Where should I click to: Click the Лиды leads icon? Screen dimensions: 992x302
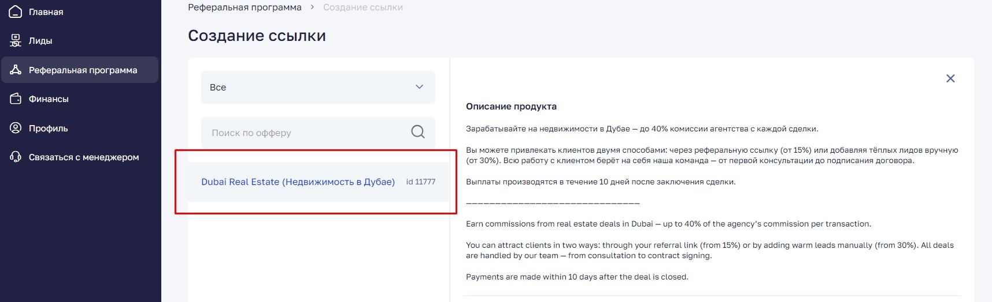(x=16, y=41)
